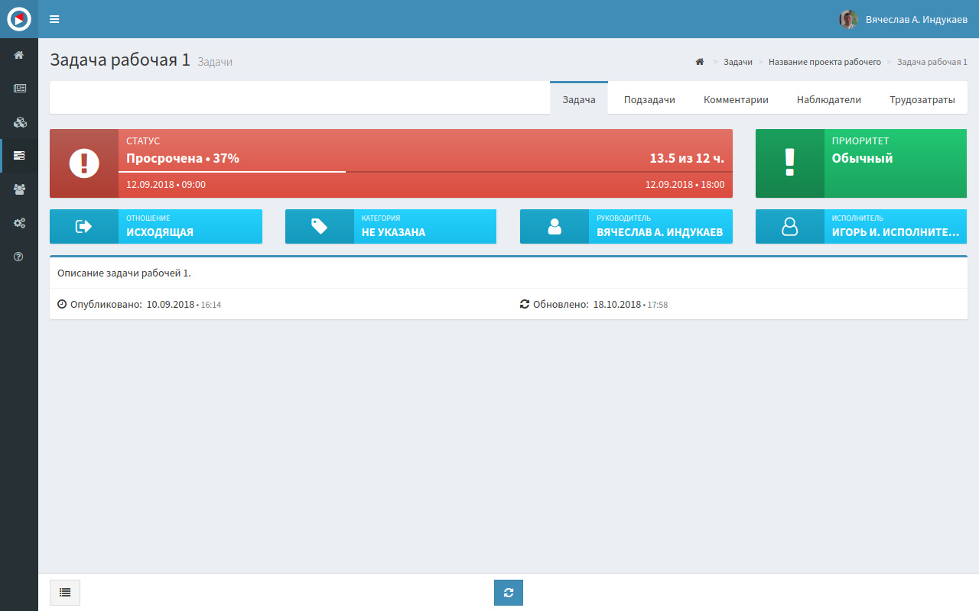Select the Задача tab

[x=579, y=99]
